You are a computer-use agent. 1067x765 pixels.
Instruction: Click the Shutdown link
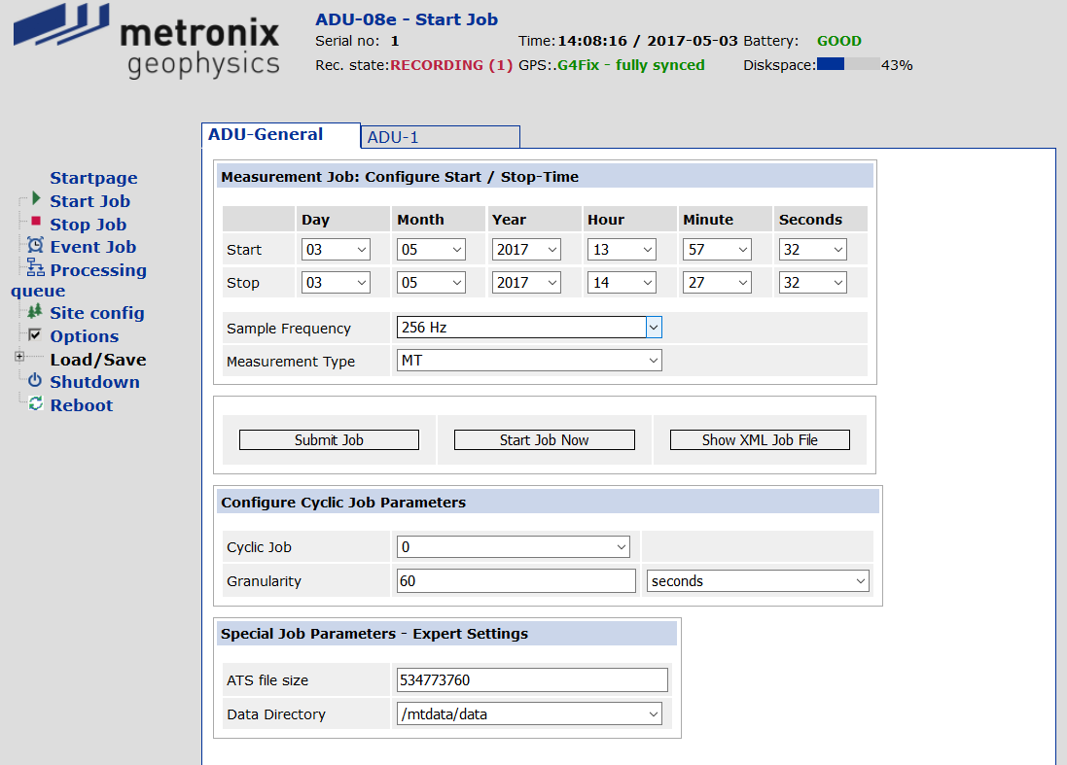coord(94,382)
